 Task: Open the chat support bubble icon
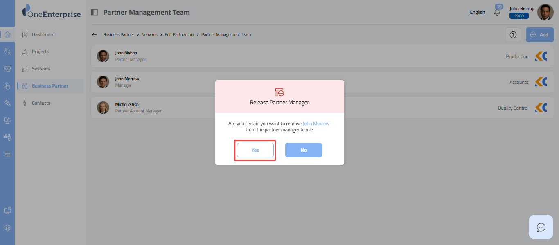point(541,227)
